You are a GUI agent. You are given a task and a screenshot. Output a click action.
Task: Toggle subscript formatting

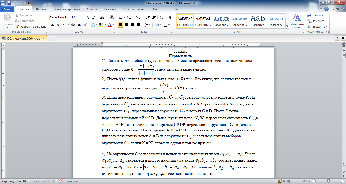79,25
